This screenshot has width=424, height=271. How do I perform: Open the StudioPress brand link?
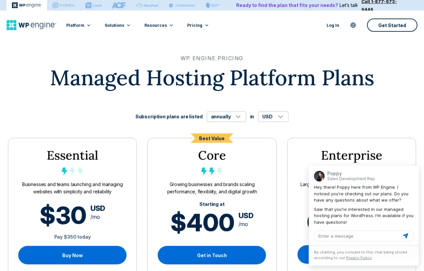click(x=182, y=5)
